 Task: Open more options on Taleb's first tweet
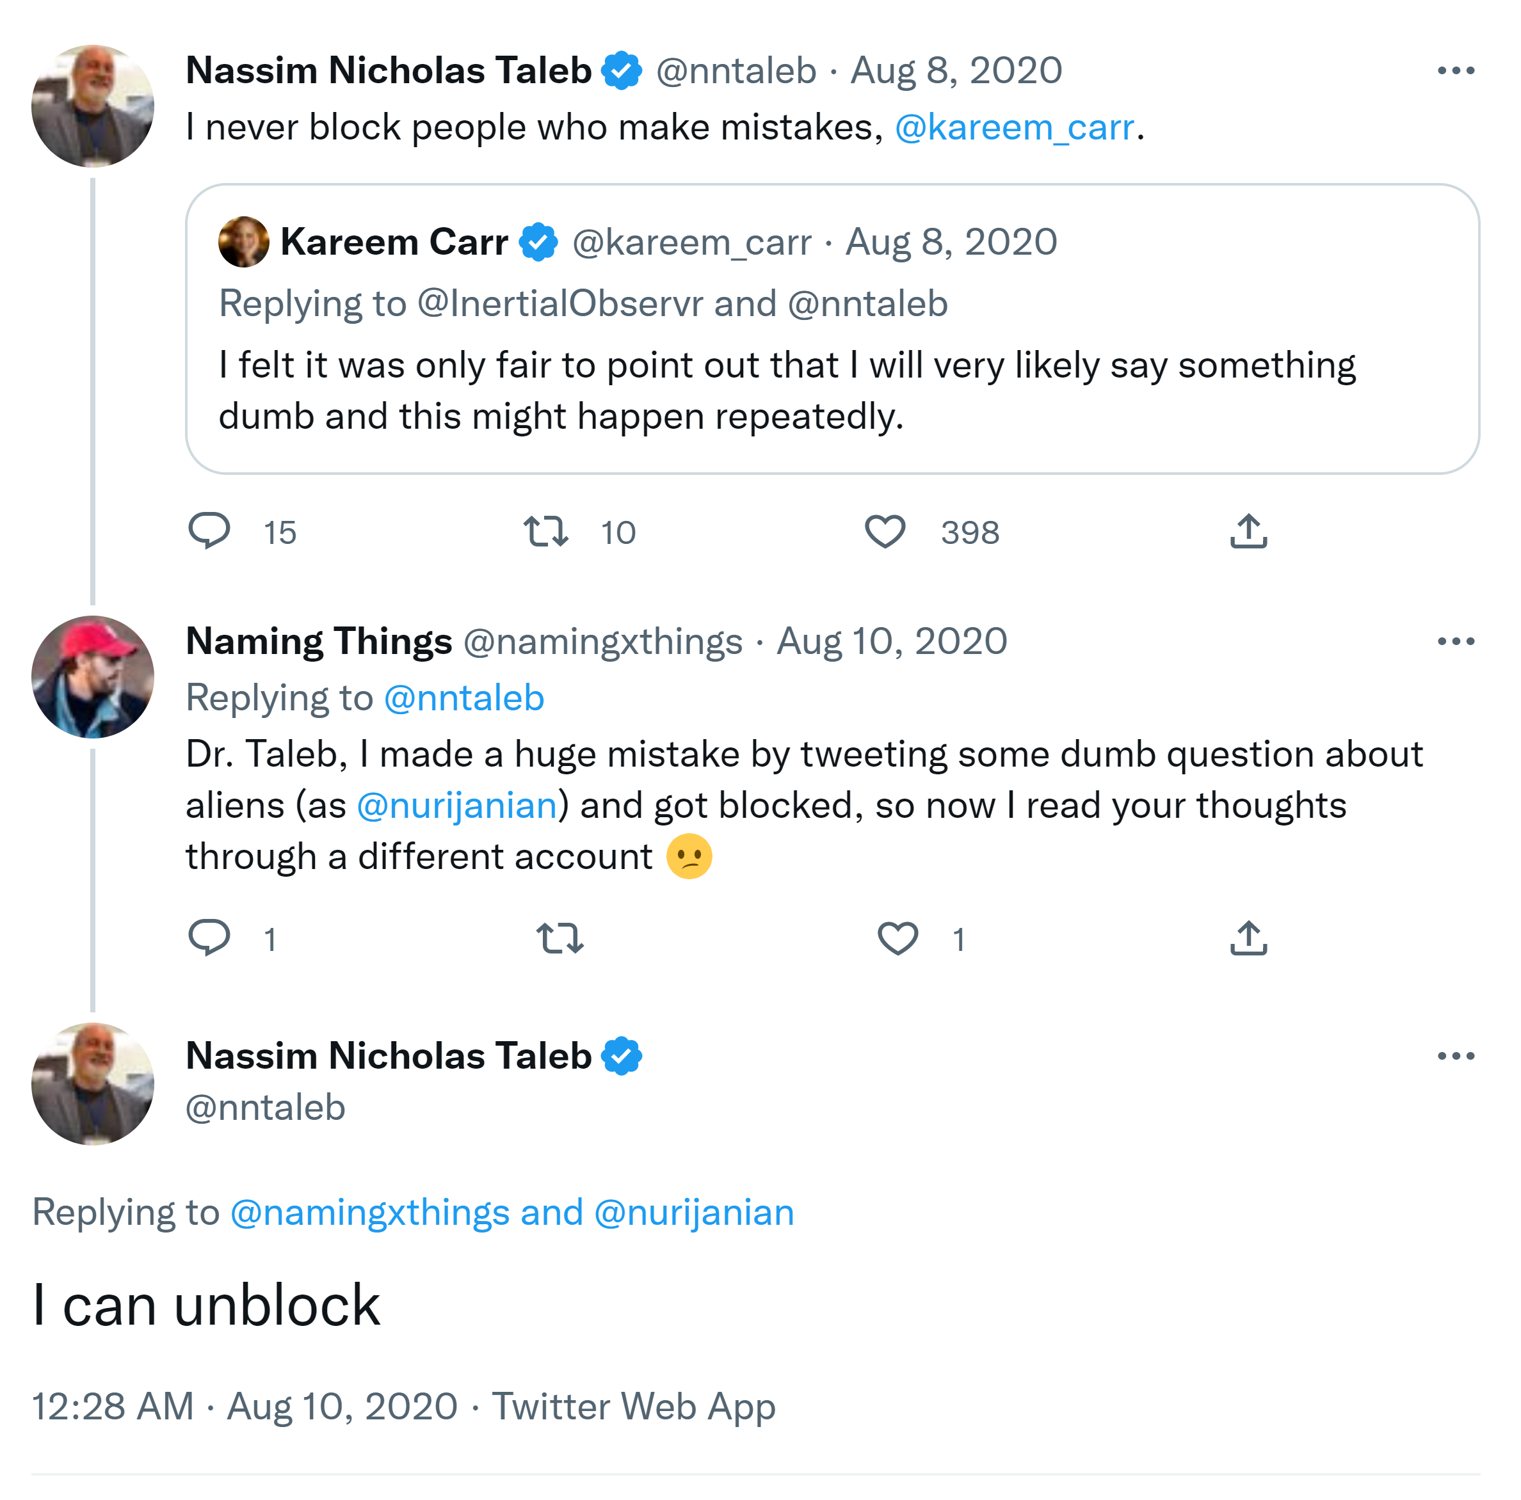1455,71
